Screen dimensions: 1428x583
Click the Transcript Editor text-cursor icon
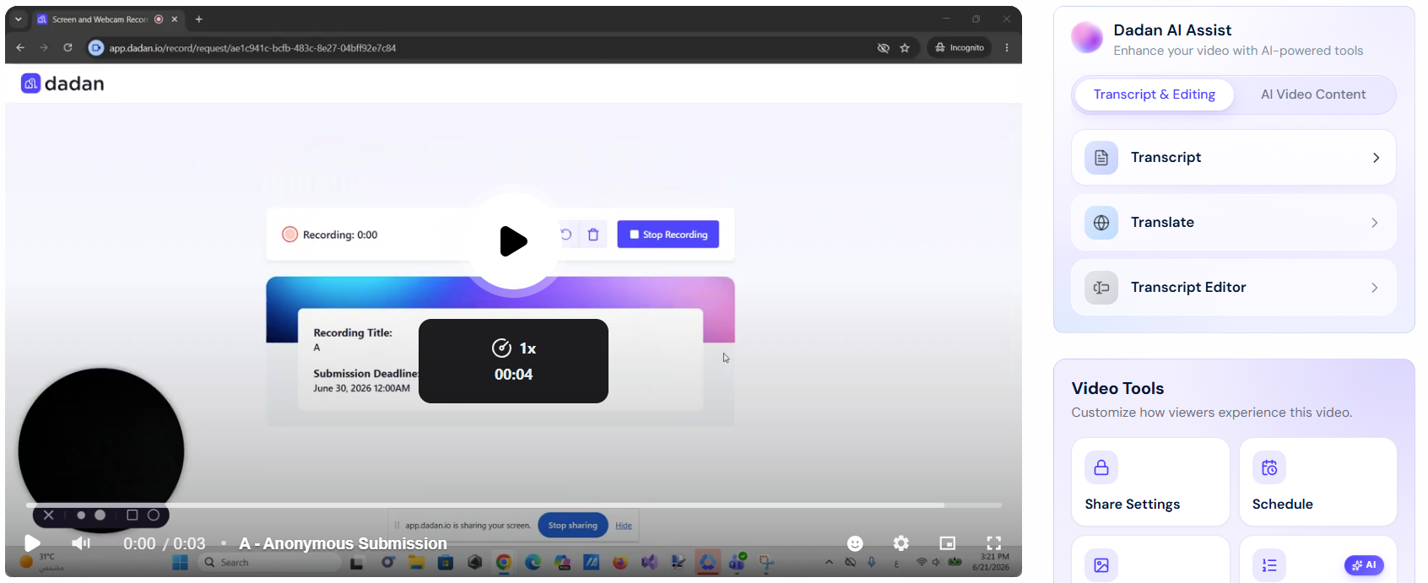point(1101,288)
